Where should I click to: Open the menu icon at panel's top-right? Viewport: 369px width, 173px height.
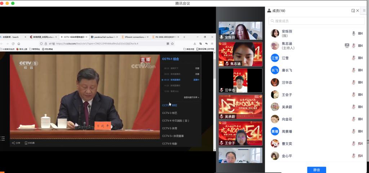coord(365,10)
